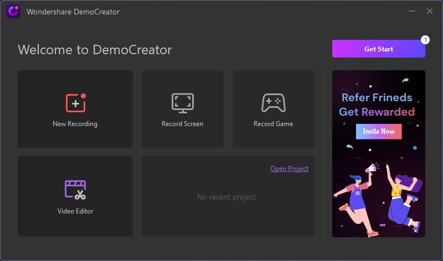Viewport: 443px width, 261px height.
Task: Open the Open Project link
Action: [289, 169]
